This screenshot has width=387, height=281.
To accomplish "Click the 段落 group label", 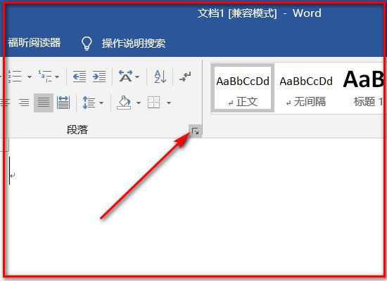I will point(77,130).
